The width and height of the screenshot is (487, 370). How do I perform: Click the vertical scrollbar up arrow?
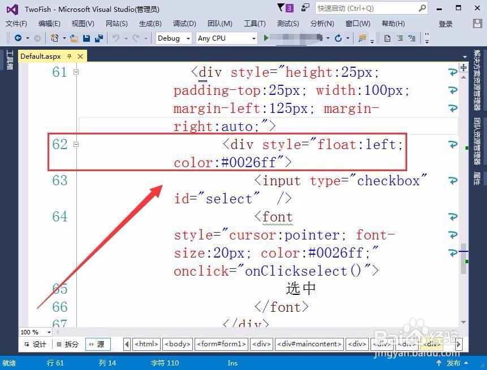pos(463,77)
